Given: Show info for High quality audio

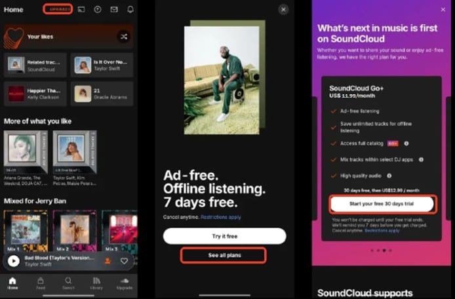Looking at the screenshot, I should point(389,176).
